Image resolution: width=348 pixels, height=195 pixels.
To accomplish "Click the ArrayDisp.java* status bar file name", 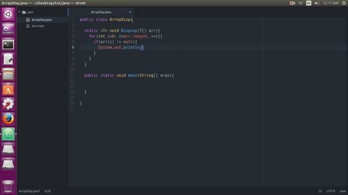I will point(29,191).
